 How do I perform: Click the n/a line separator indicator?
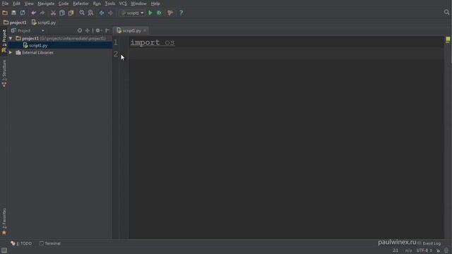point(408,250)
